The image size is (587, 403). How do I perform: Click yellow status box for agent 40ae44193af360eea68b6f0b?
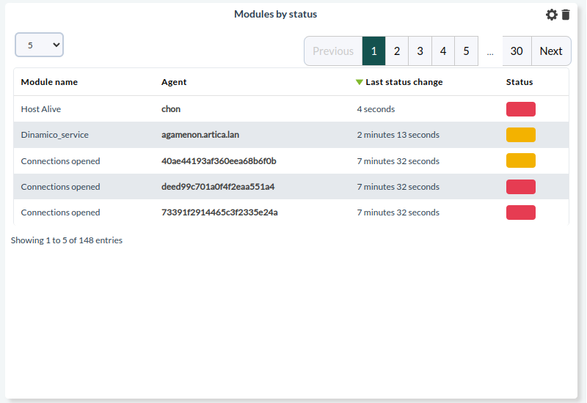click(521, 160)
